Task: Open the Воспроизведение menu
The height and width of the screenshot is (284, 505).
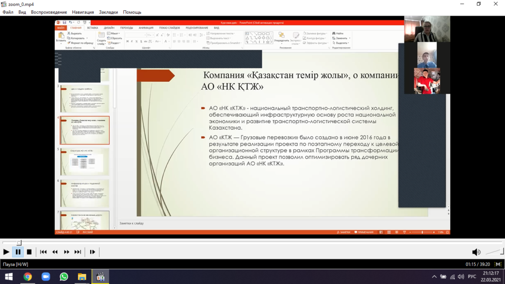Action: (x=49, y=12)
